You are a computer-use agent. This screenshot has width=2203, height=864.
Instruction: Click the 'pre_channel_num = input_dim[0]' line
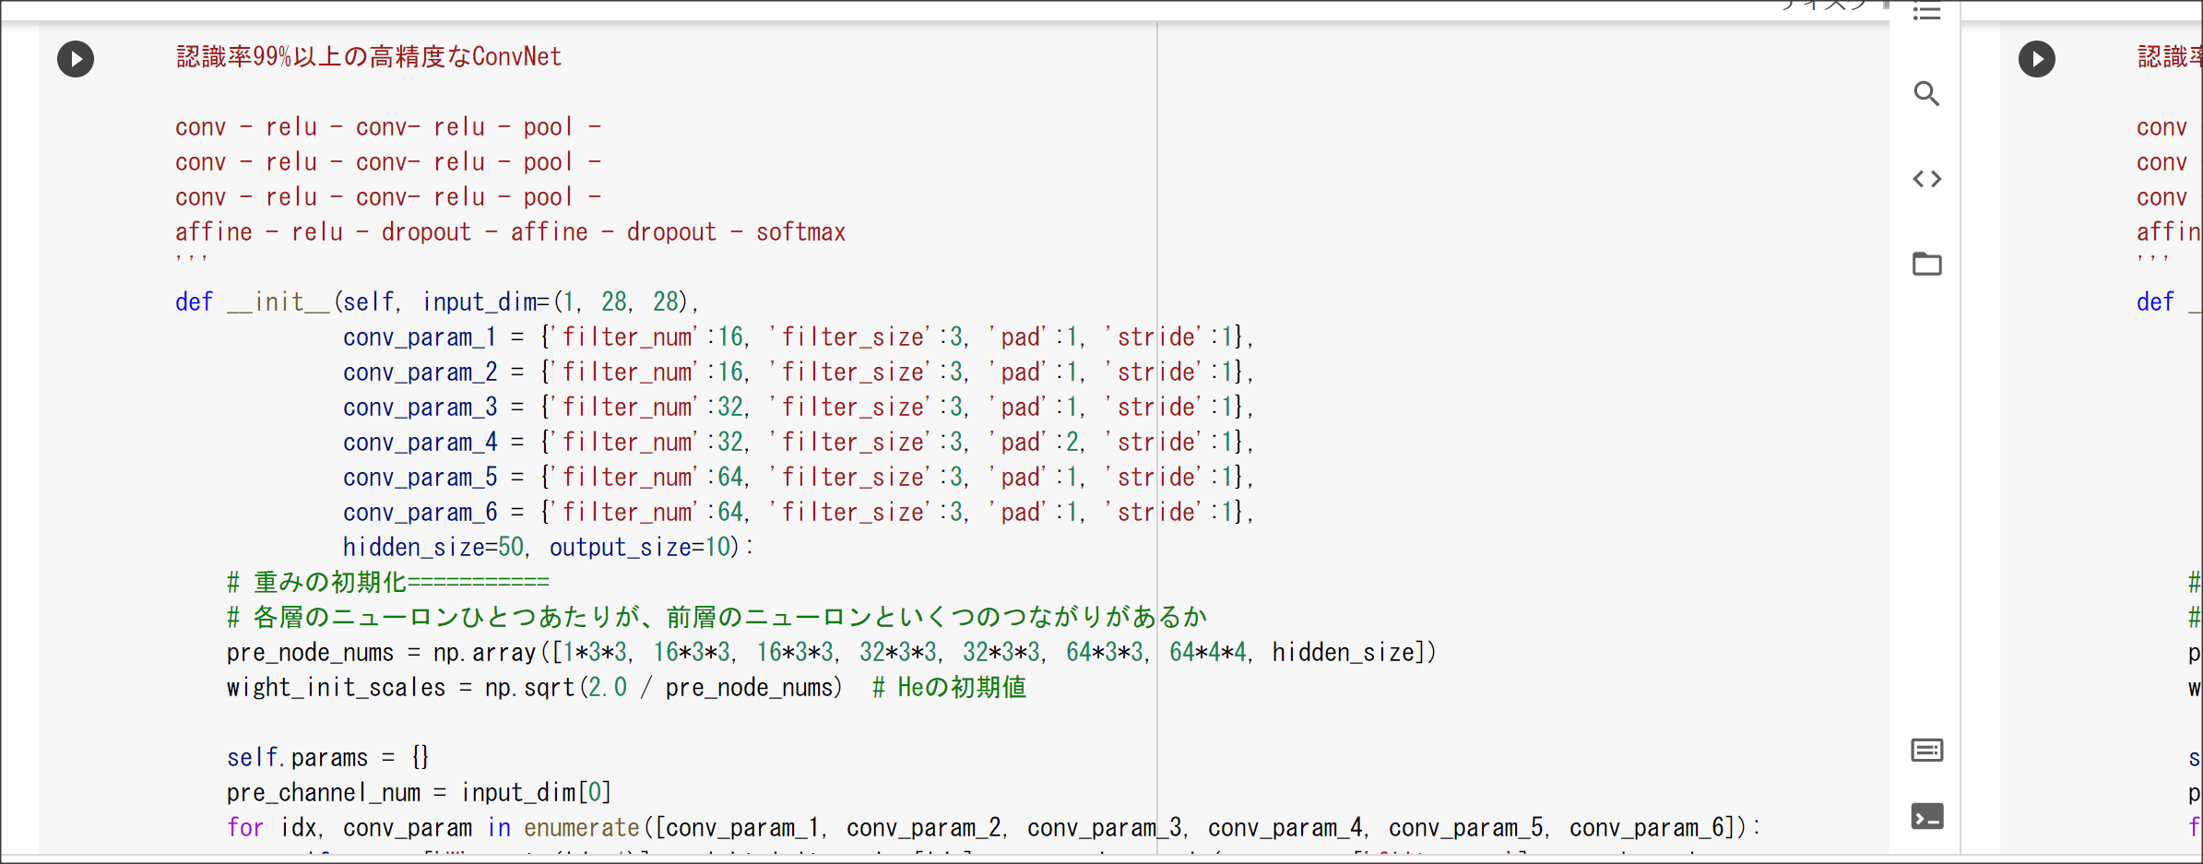coord(420,793)
